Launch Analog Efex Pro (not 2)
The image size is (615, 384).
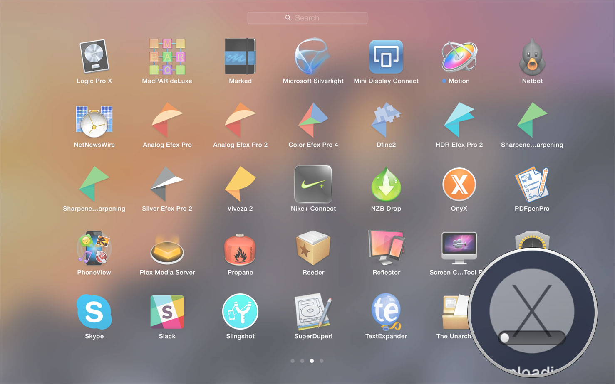[167, 120]
